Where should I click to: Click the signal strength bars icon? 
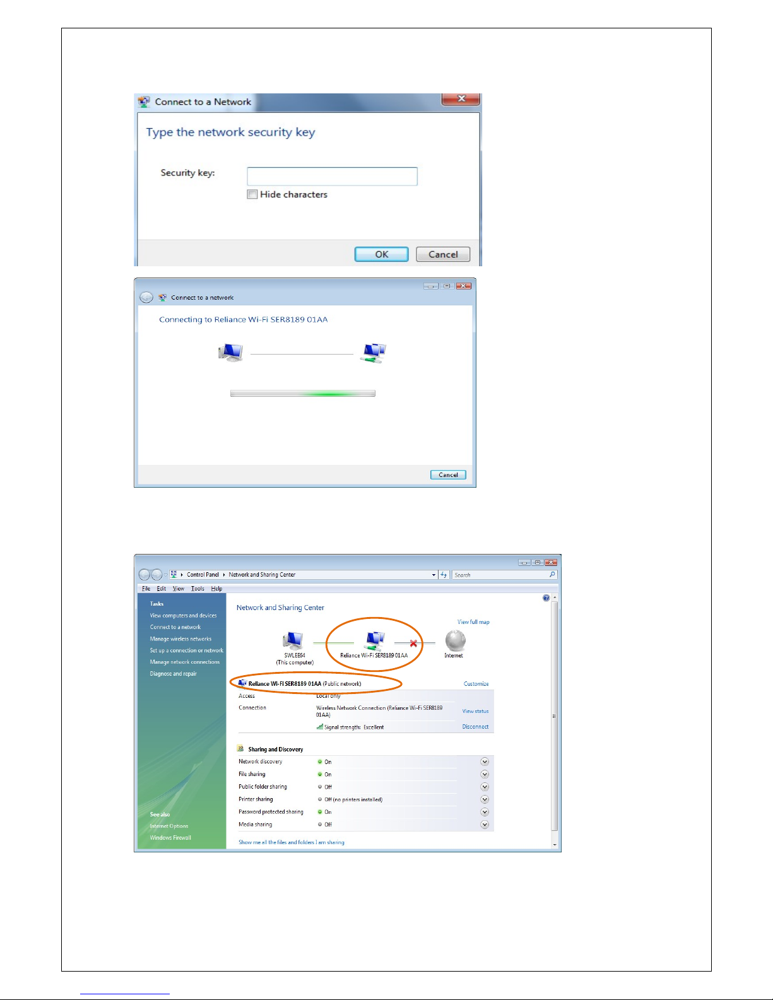[320, 727]
